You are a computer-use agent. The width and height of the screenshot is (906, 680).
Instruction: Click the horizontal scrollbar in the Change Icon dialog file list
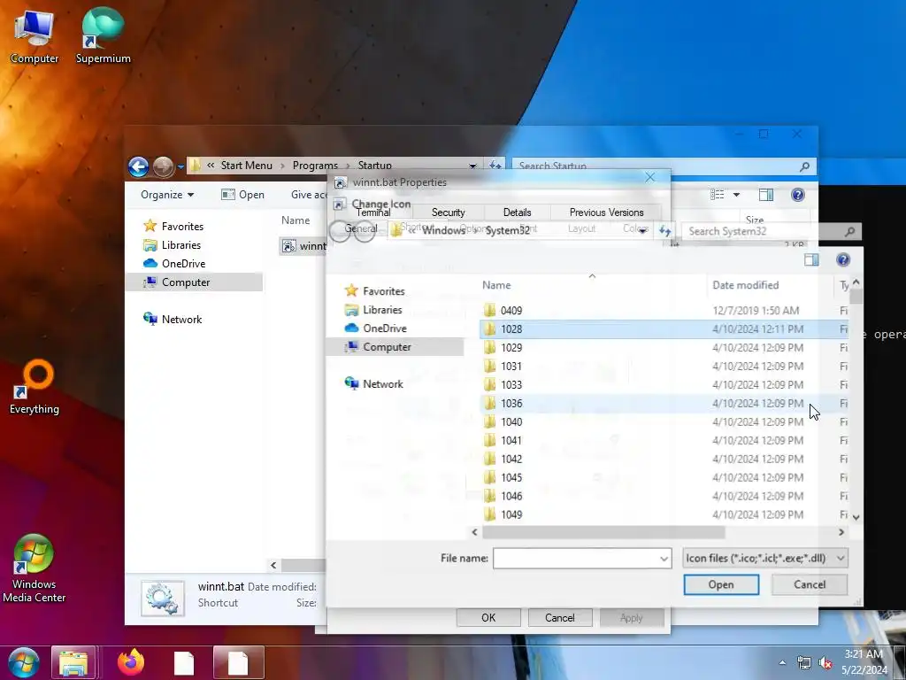603,532
